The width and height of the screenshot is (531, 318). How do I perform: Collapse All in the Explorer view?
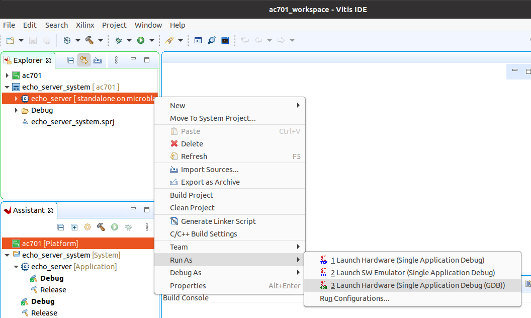tap(71, 60)
